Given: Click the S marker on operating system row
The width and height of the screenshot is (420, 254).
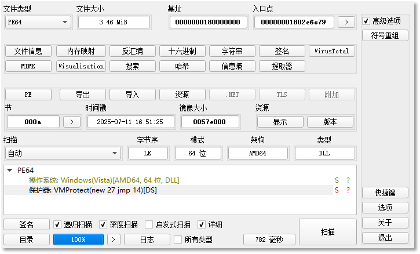Looking at the screenshot, I should (x=337, y=180).
